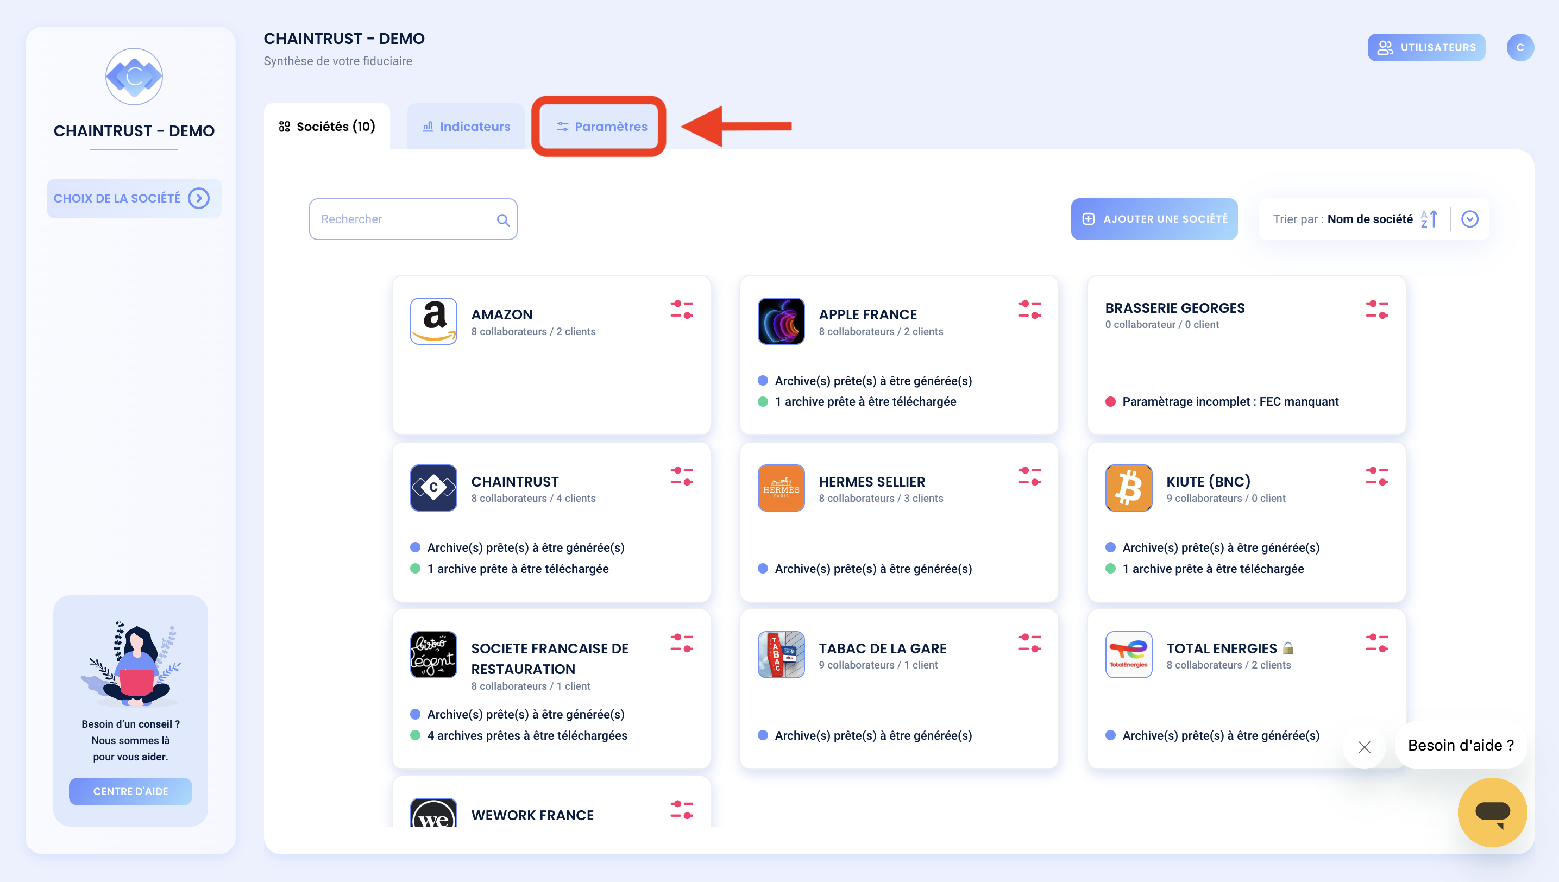Open settings icon on TABAC DE LA GARE card
1559x882 pixels.
tap(1029, 642)
